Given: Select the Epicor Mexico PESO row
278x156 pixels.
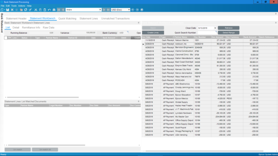Looking at the screenshot, I should 210,98.
